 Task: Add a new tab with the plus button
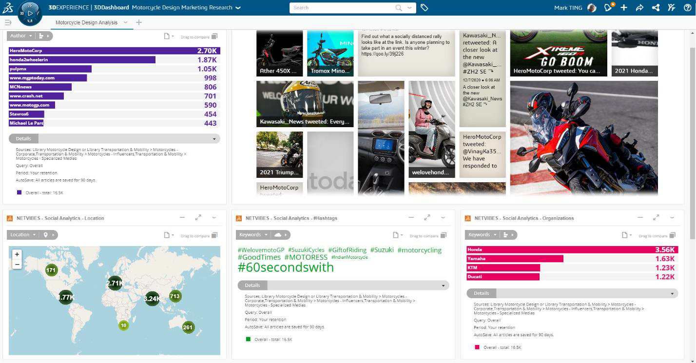pyautogui.click(x=139, y=22)
